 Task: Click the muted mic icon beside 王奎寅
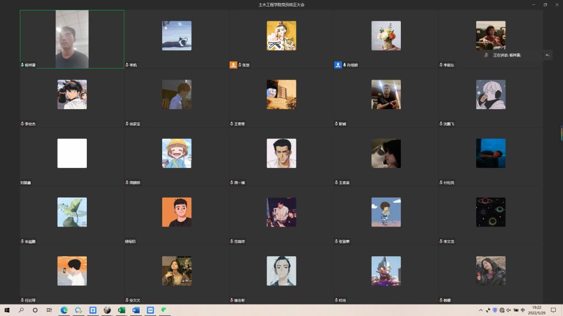tap(336, 183)
